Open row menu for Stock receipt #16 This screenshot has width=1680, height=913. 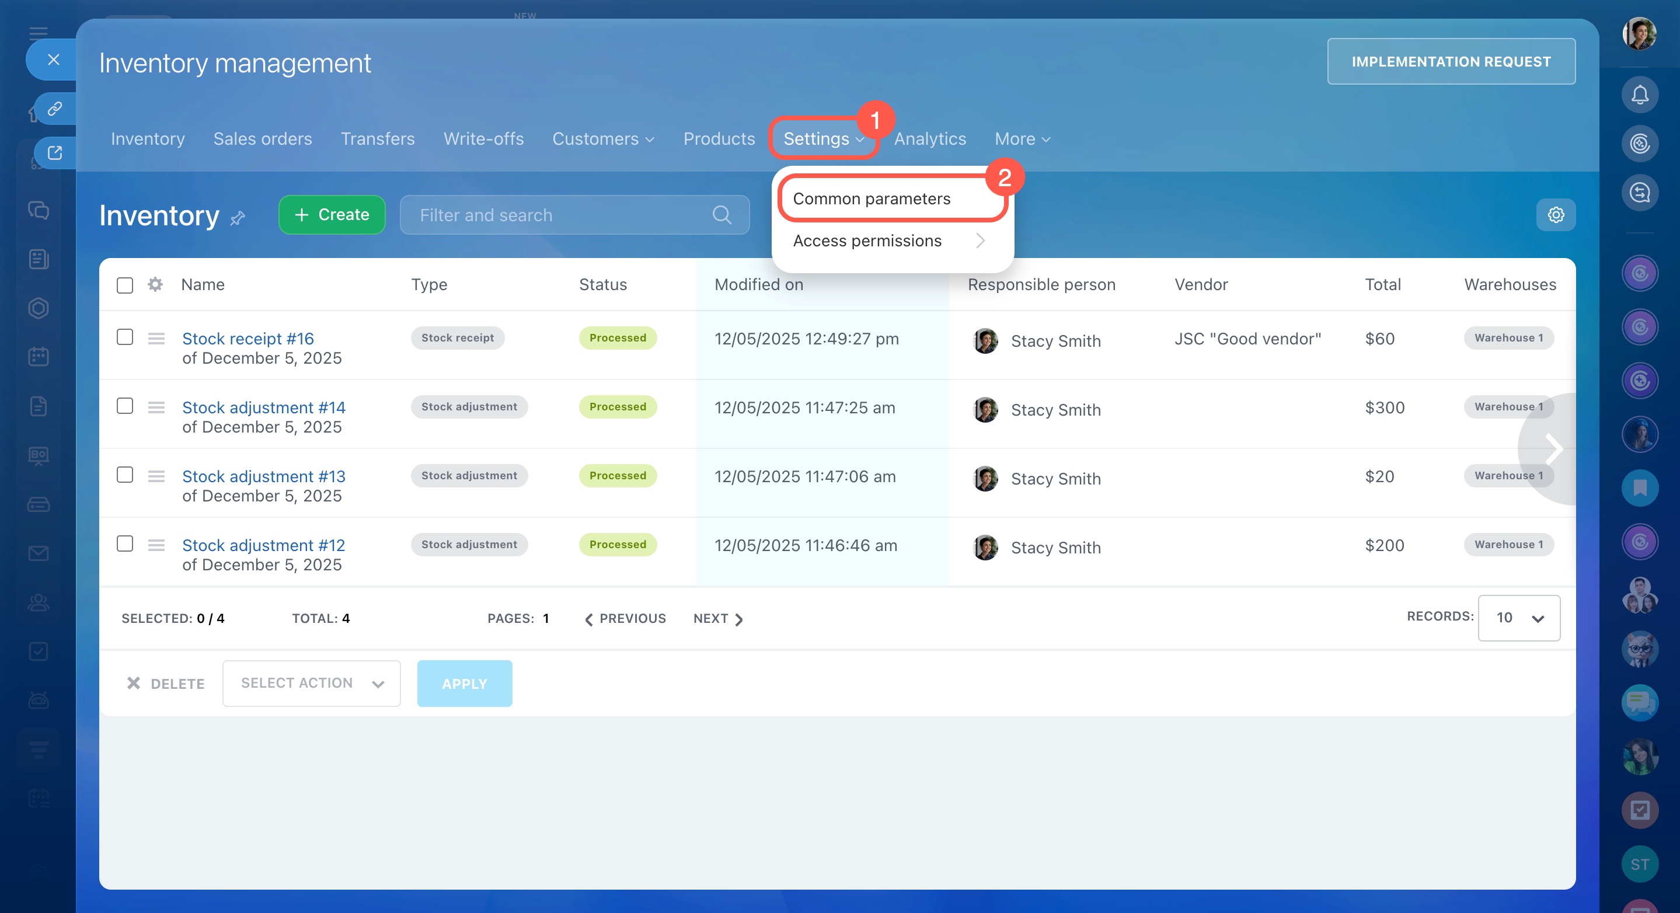point(156,339)
